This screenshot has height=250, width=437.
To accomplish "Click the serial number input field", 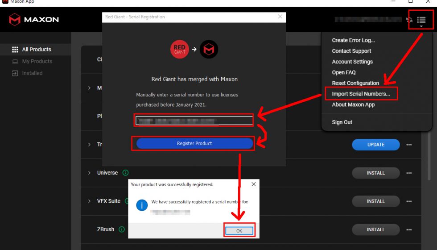I will point(194,121).
